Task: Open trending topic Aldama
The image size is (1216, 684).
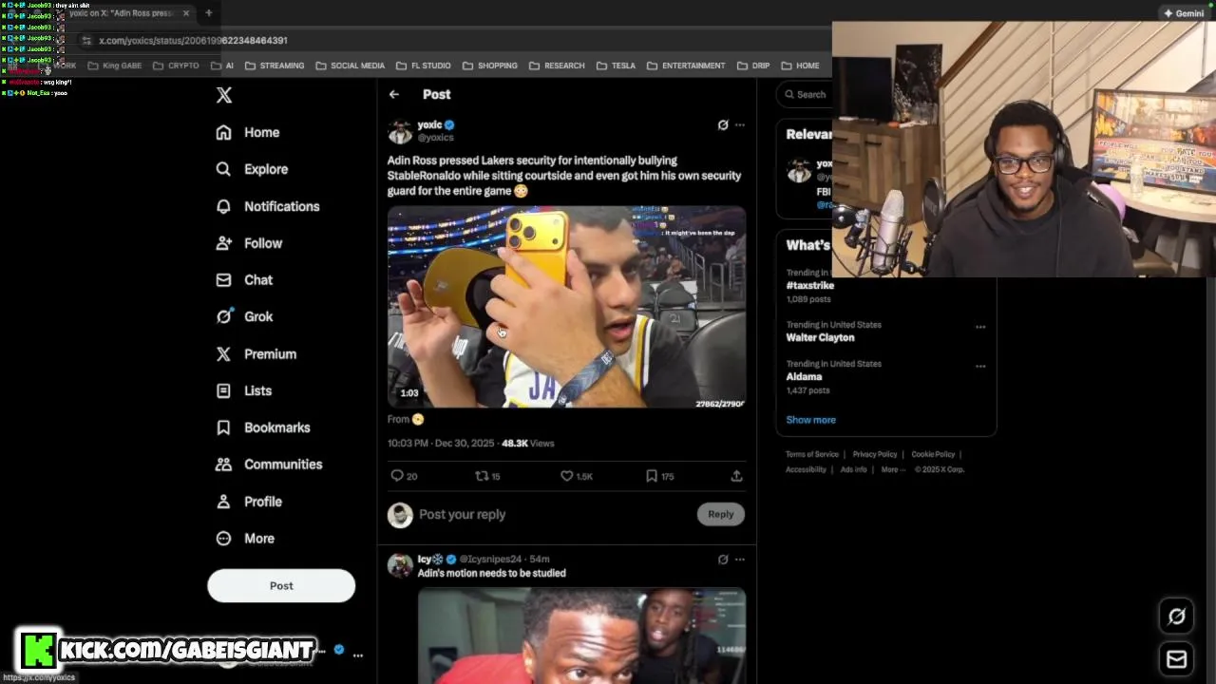Action: [x=804, y=377]
